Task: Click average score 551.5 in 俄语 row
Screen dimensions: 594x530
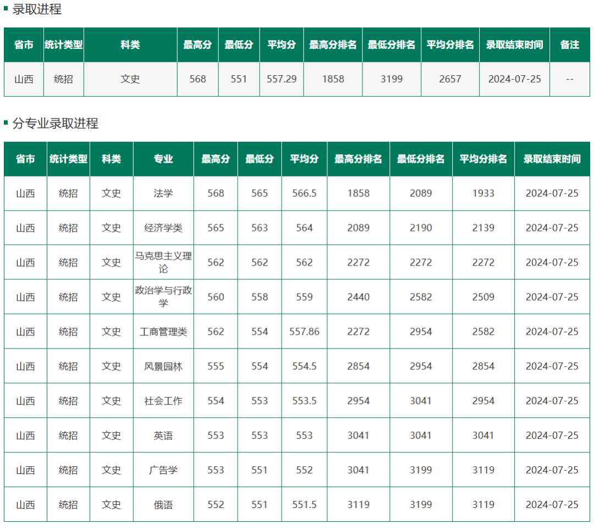Action: click(304, 505)
